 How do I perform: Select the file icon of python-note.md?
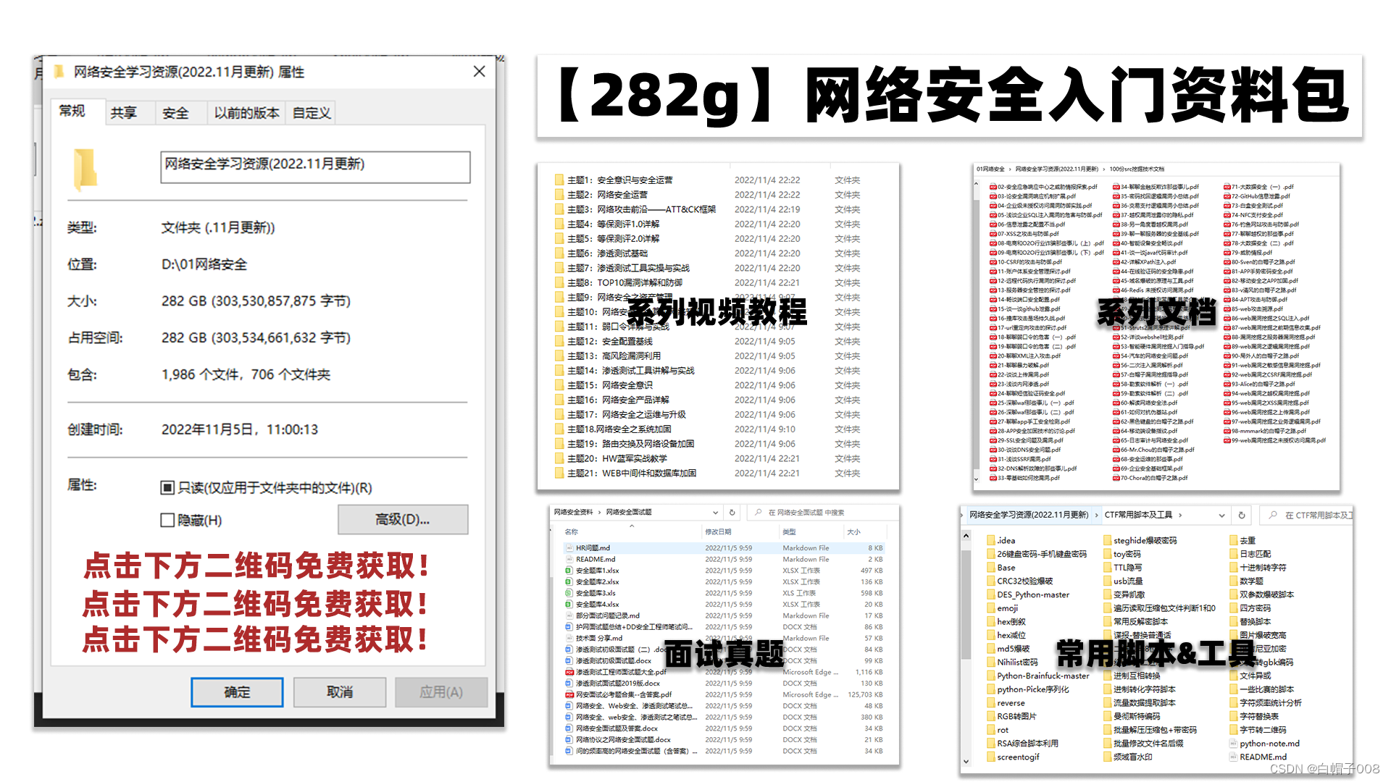(x=1233, y=743)
